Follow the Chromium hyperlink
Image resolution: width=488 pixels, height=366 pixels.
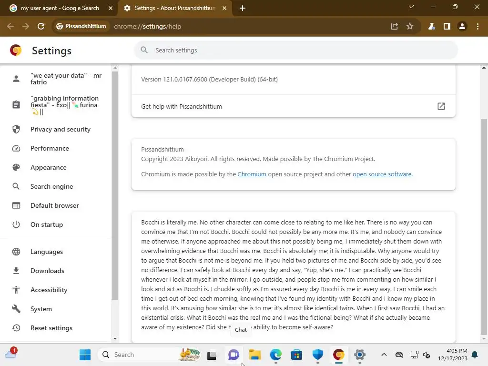[252, 174]
